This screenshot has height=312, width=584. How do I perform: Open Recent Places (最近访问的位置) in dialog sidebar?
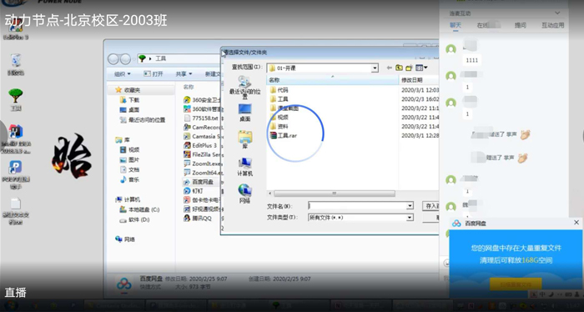click(x=244, y=87)
